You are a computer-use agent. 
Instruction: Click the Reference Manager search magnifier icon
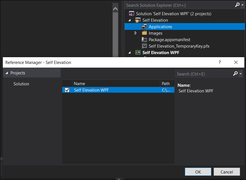(x=235, y=74)
